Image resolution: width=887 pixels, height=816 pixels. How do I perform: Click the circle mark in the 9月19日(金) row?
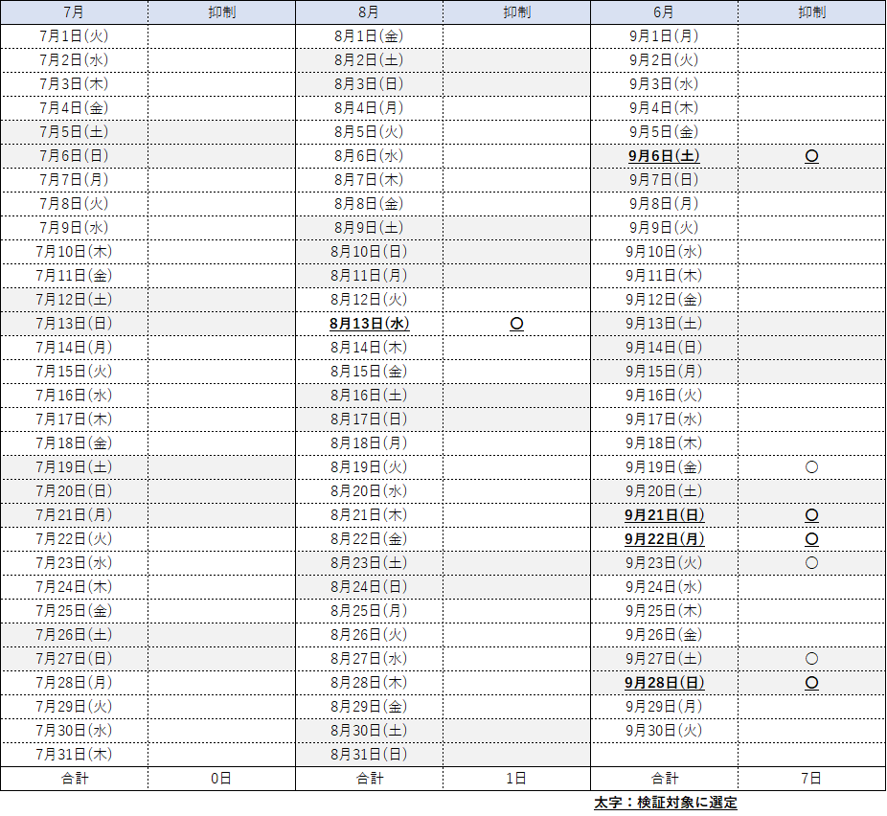coord(811,467)
